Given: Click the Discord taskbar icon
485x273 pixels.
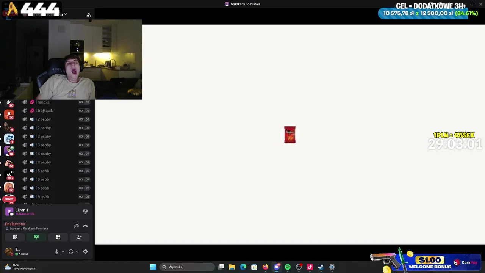Looking at the screenshot, I should click(277, 267).
